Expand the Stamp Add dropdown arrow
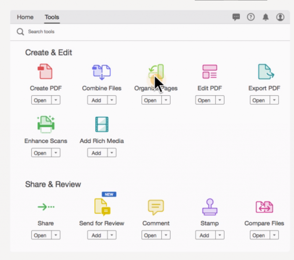 (x=220, y=235)
